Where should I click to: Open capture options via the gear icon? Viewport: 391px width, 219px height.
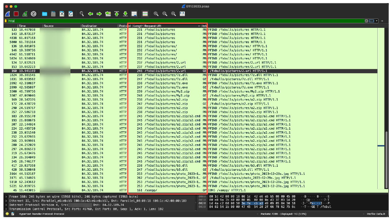[34, 14]
